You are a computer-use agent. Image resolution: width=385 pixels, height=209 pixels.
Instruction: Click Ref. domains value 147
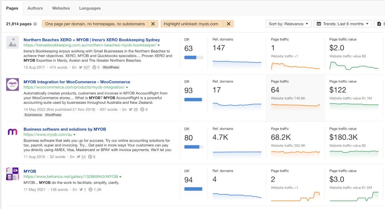[x=219, y=48]
